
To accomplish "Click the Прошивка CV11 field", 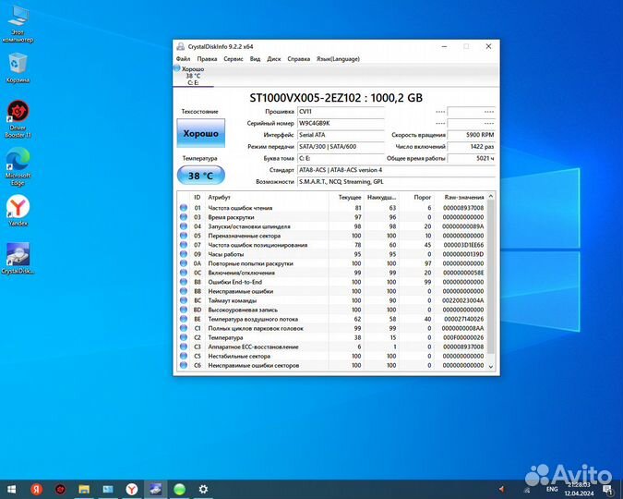I will tap(341, 112).
